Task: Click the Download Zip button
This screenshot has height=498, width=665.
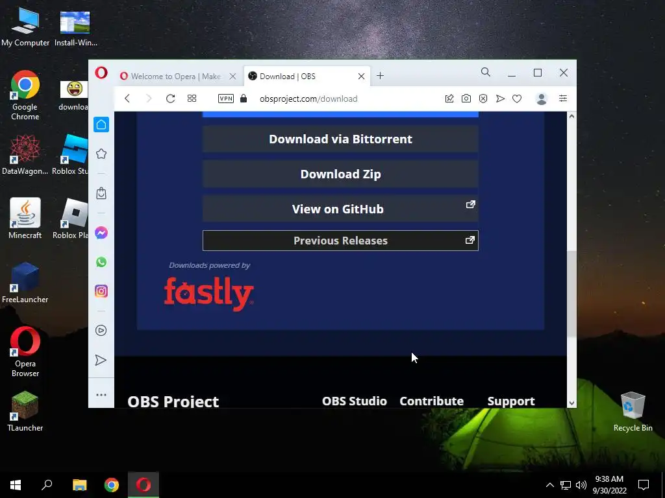Action: point(340,174)
